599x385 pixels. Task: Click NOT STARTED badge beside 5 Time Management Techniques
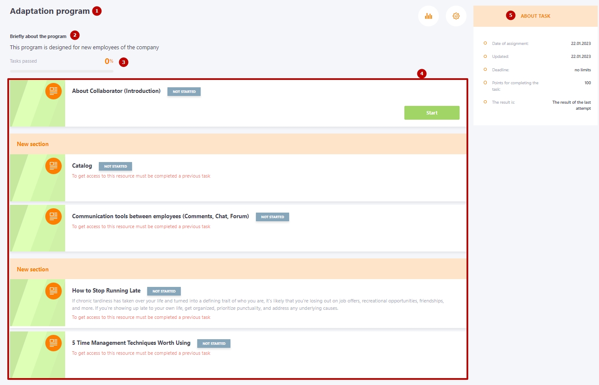point(214,344)
